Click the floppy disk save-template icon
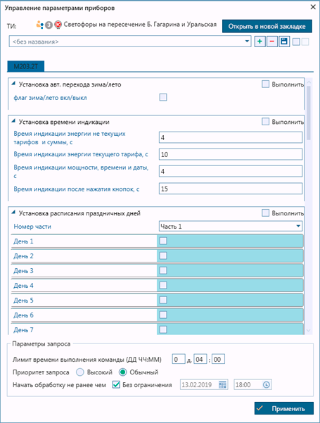Viewport: 320px width, 423px height. point(284,42)
